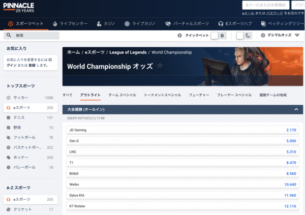Click the 登録 link in favorites box
The width and height of the screenshot is (305, 215).
coord(32,65)
